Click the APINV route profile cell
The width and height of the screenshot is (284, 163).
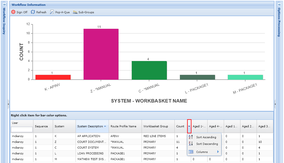tap(125, 136)
